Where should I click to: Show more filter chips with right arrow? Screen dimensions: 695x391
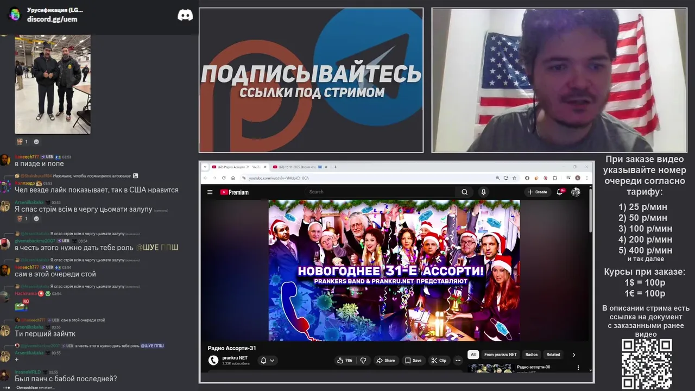[x=574, y=355]
